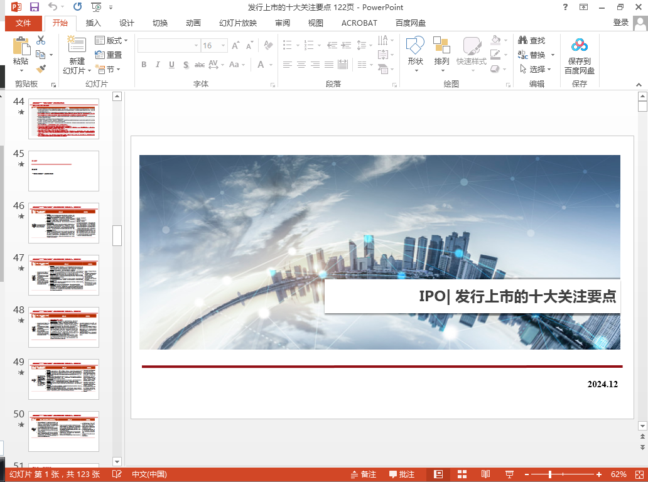
Task: Switch to the 插入 Insert tab
Action: tap(93, 23)
